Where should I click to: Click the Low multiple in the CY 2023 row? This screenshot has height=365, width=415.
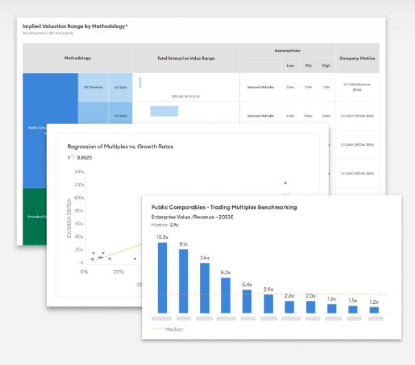tap(291, 116)
